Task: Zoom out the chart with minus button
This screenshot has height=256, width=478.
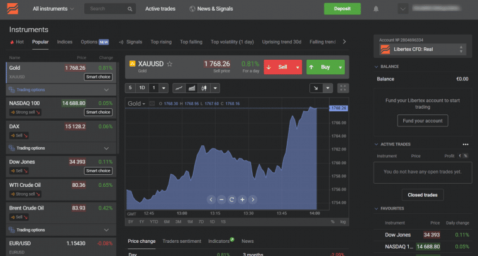Action: pyautogui.click(x=221, y=199)
